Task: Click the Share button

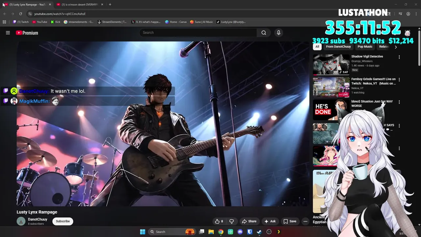Action: point(249,221)
